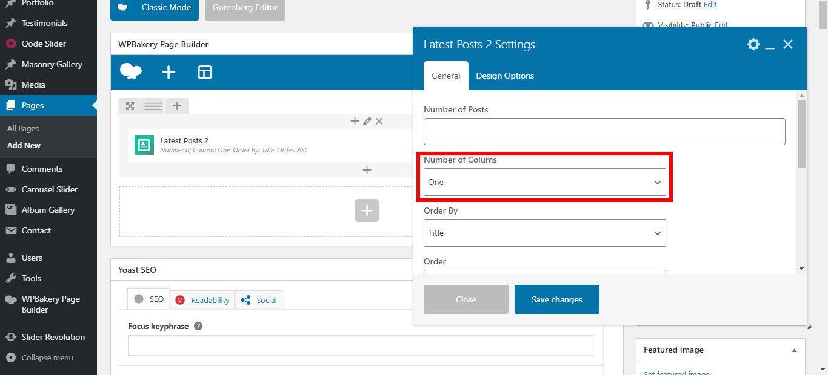Open the Social tab in Yoast SEO
Screen dimensions: 828x375
[x=259, y=300]
